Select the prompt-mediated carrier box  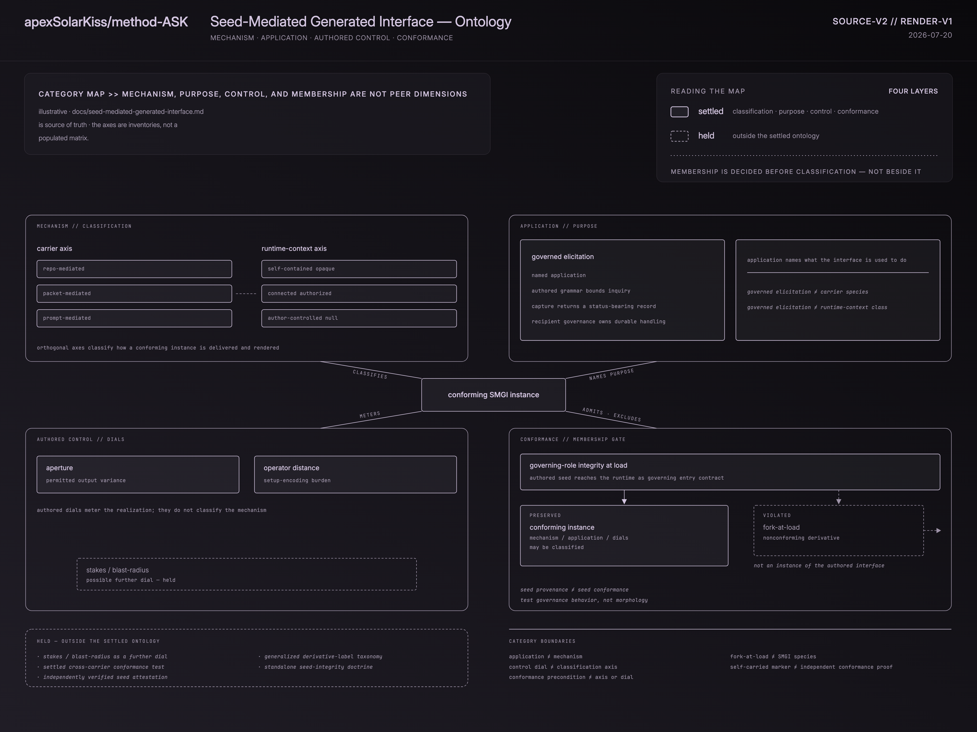[134, 318]
